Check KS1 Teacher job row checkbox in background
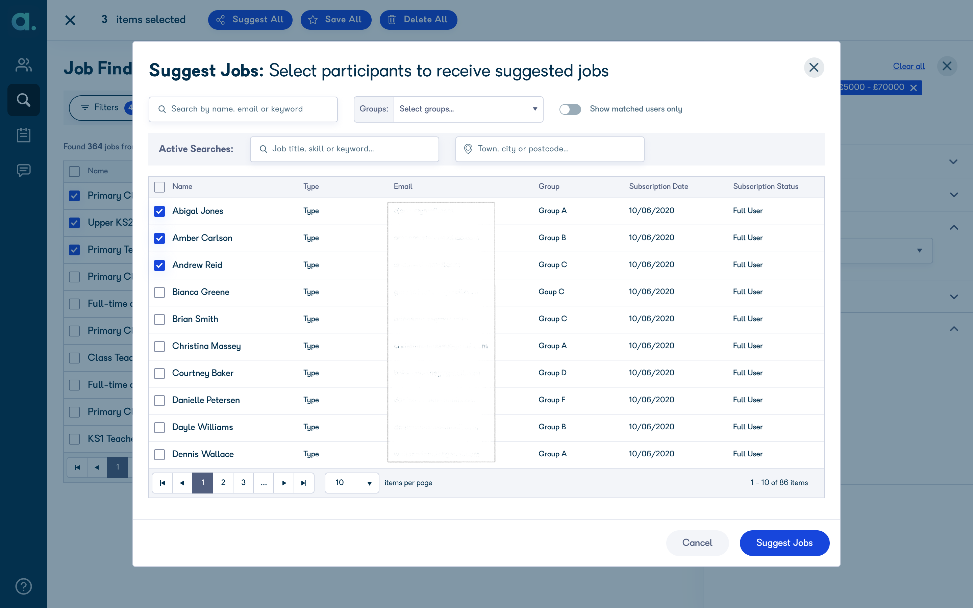Viewport: 973px width, 608px height. (x=74, y=439)
